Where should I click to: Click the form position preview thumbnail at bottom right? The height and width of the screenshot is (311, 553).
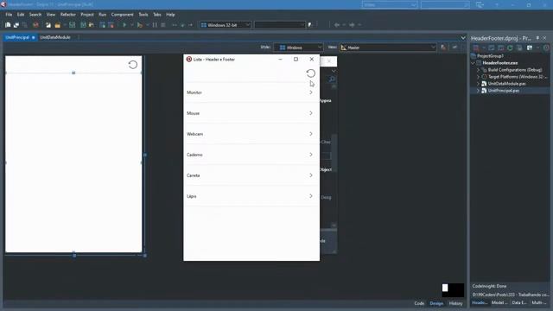453,290
